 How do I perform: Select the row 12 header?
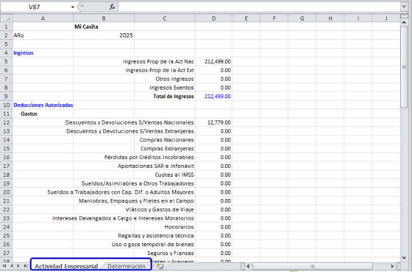[x=6, y=122]
